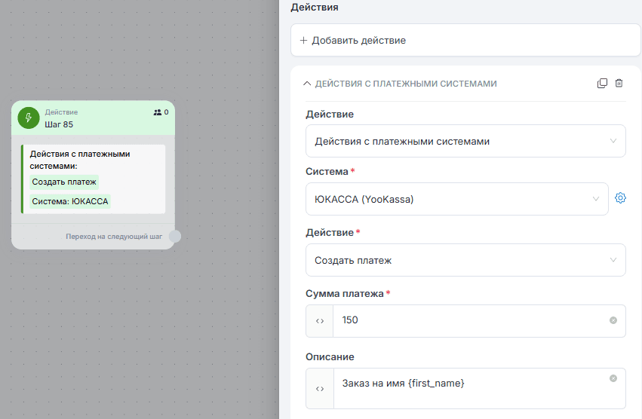Click the next-step connector dot on the Шаг 85 node
This screenshot has width=642, height=419.
point(175,237)
